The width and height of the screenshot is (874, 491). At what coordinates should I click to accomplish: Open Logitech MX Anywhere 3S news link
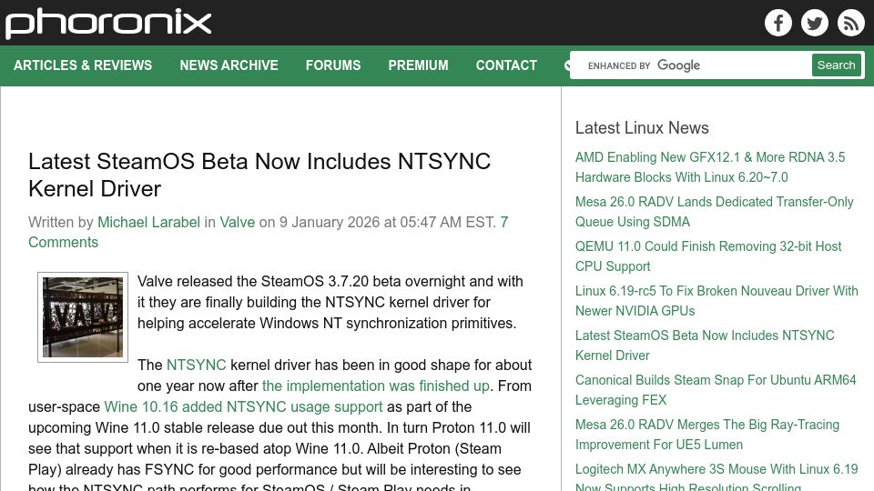(716, 477)
